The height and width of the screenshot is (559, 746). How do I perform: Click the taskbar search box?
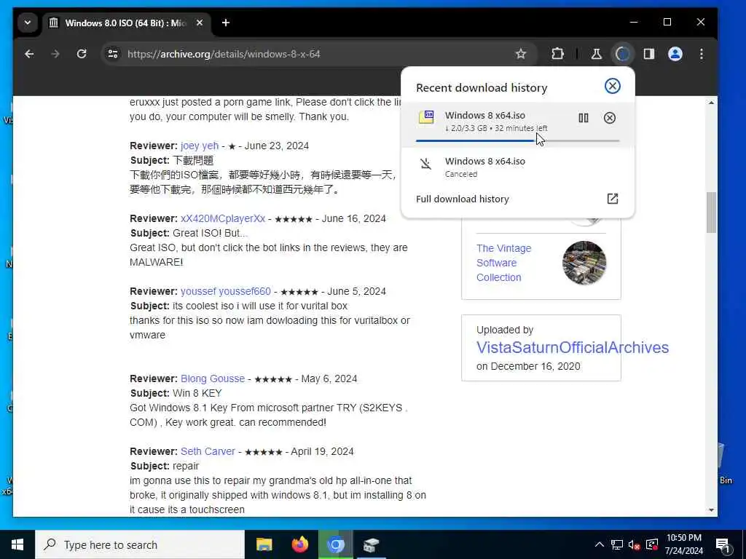140,544
